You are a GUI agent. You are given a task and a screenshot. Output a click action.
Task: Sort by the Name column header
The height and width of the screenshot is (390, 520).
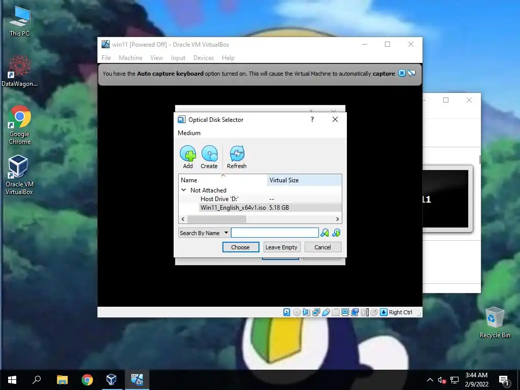[223, 180]
